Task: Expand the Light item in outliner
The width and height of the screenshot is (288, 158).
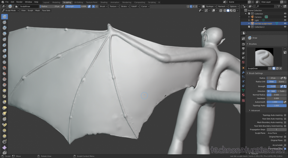Action: [x=249, y=20]
